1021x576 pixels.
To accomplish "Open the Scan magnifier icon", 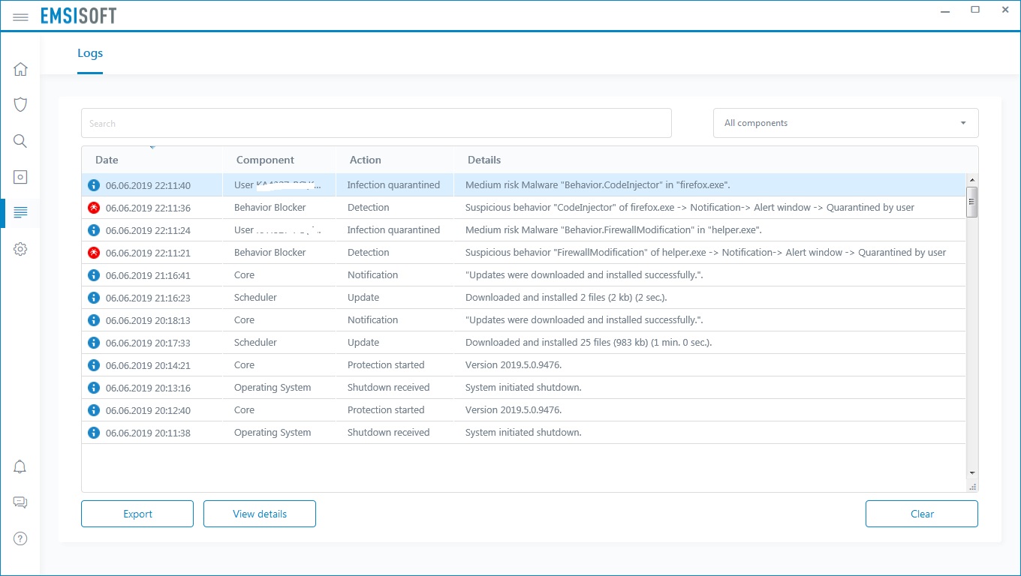I will tap(20, 141).
